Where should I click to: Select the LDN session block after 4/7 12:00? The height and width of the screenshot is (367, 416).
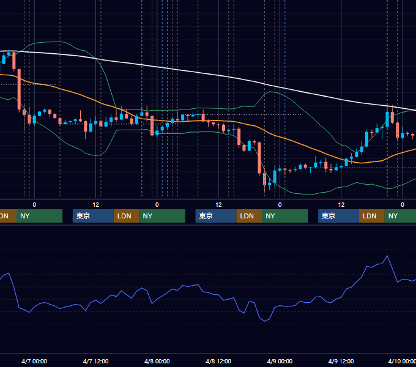pyautogui.click(x=126, y=216)
